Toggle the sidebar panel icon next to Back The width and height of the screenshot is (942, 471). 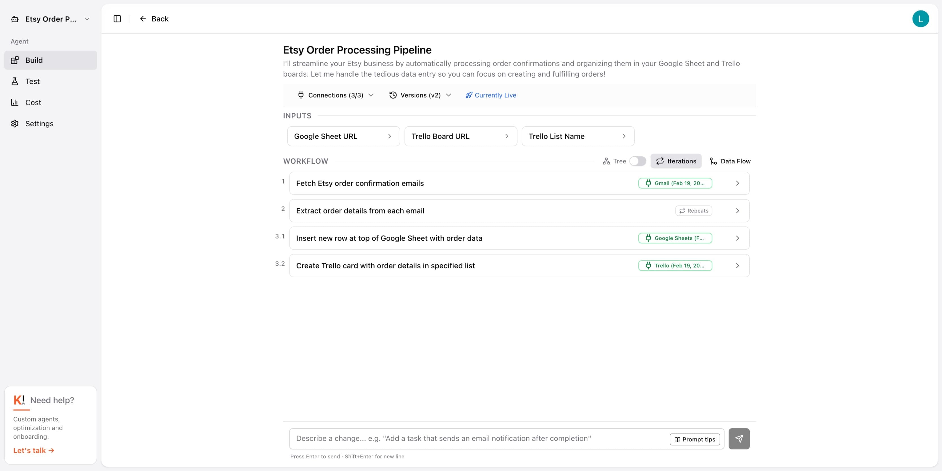click(117, 19)
